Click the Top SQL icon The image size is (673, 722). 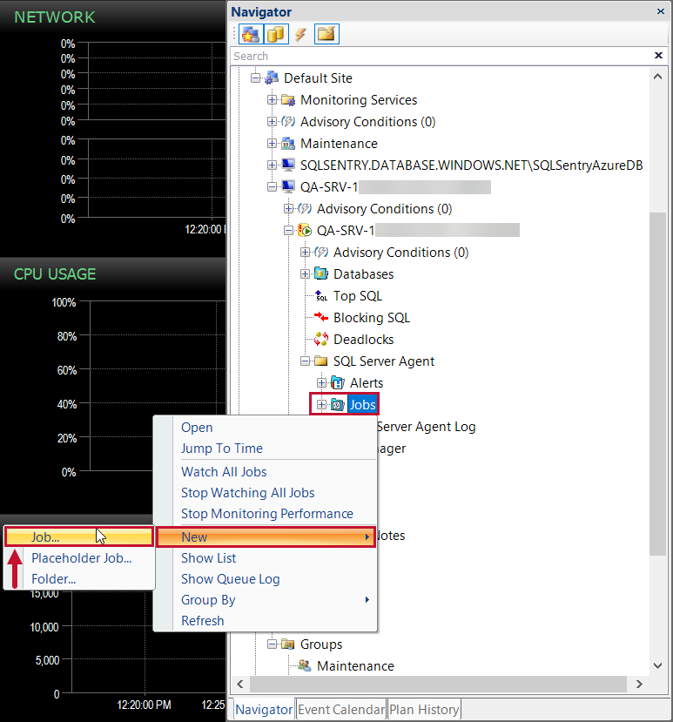321,295
